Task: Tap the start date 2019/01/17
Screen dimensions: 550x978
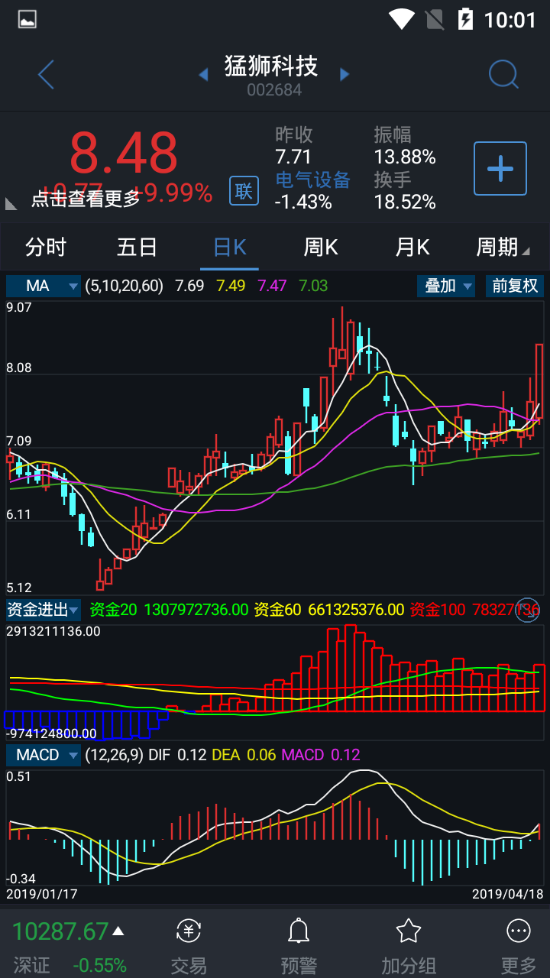Action: pyautogui.click(x=42, y=894)
